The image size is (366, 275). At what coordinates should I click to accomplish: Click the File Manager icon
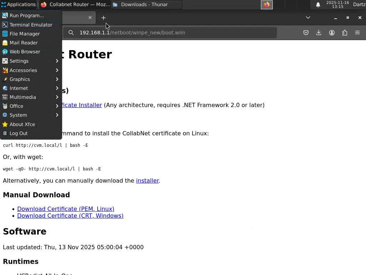tap(5, 34)
